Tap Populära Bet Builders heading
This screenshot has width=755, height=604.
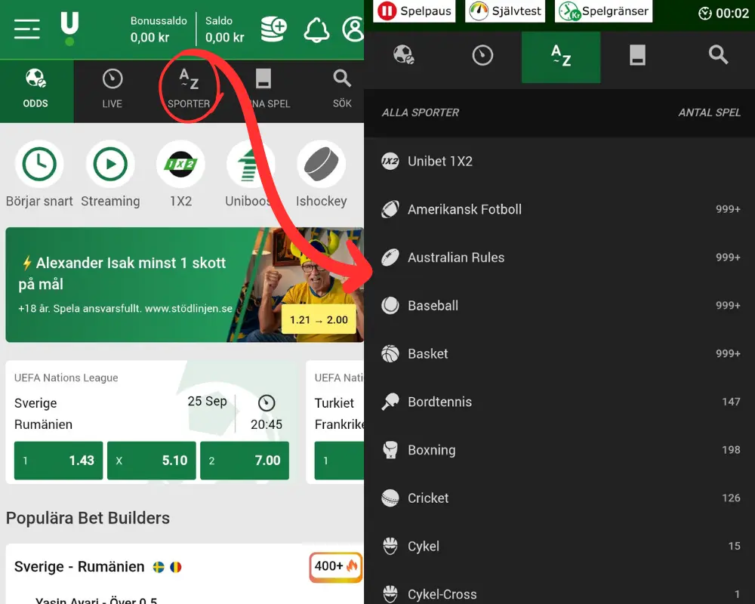[88, 518]
